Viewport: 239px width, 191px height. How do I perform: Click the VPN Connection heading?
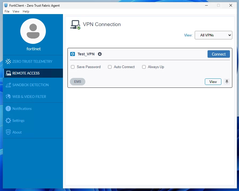102,24
